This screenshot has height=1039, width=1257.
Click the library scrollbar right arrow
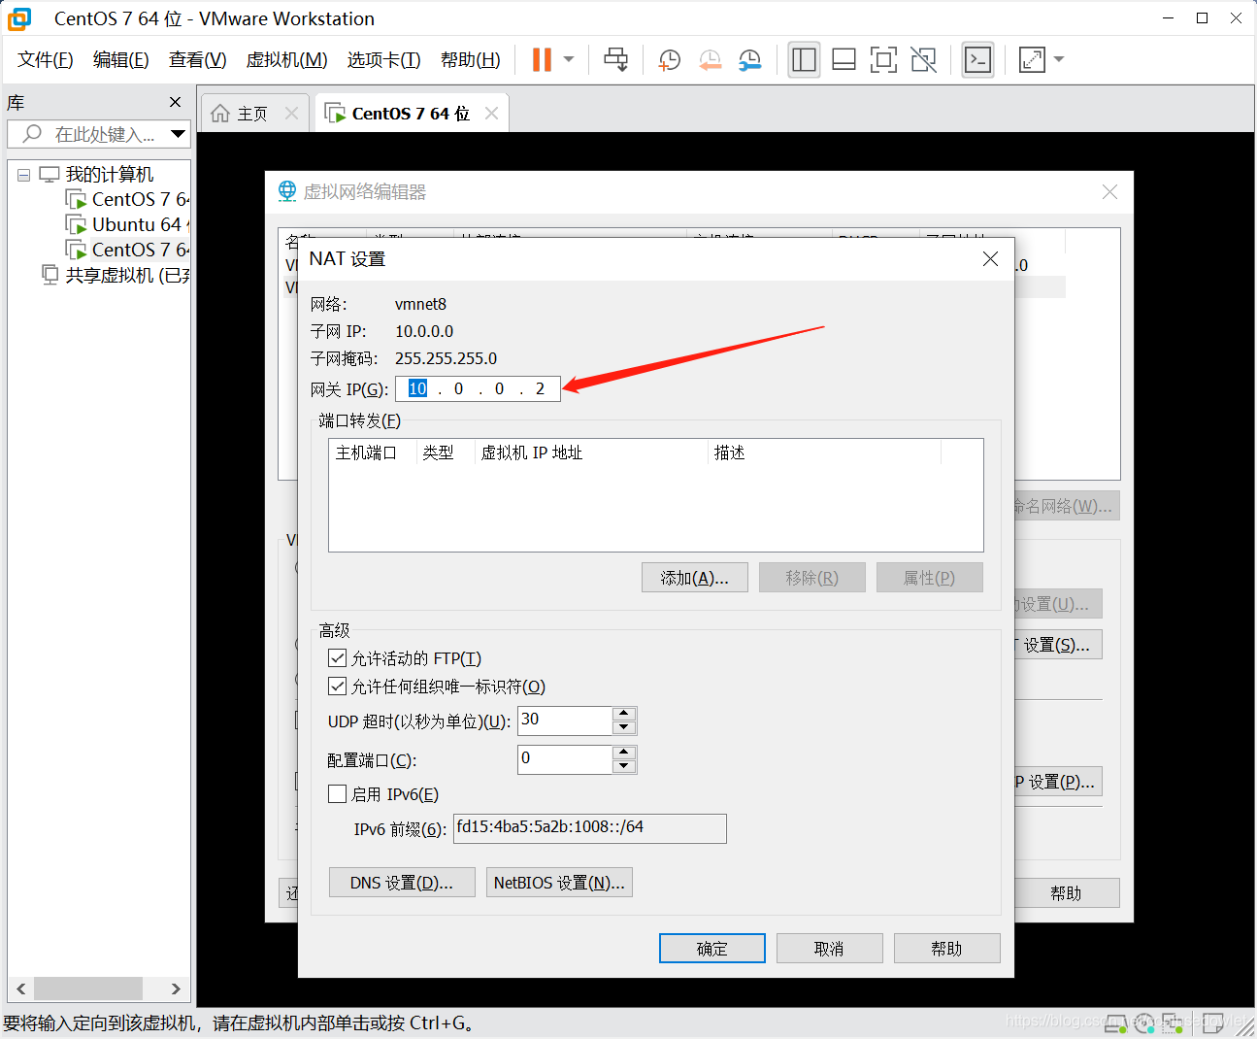click(x=176, y=989)
